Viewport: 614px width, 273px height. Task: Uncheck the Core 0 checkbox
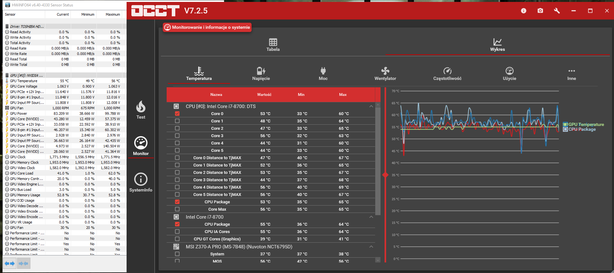(x=177, y=113)
